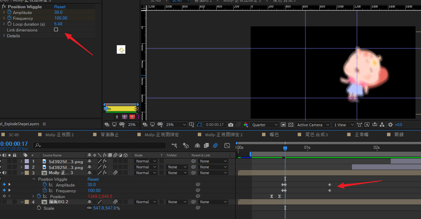Open the comp flowchart icon in viewer
This screenshot has height=219, width=421.
click(x=382, y=124)
